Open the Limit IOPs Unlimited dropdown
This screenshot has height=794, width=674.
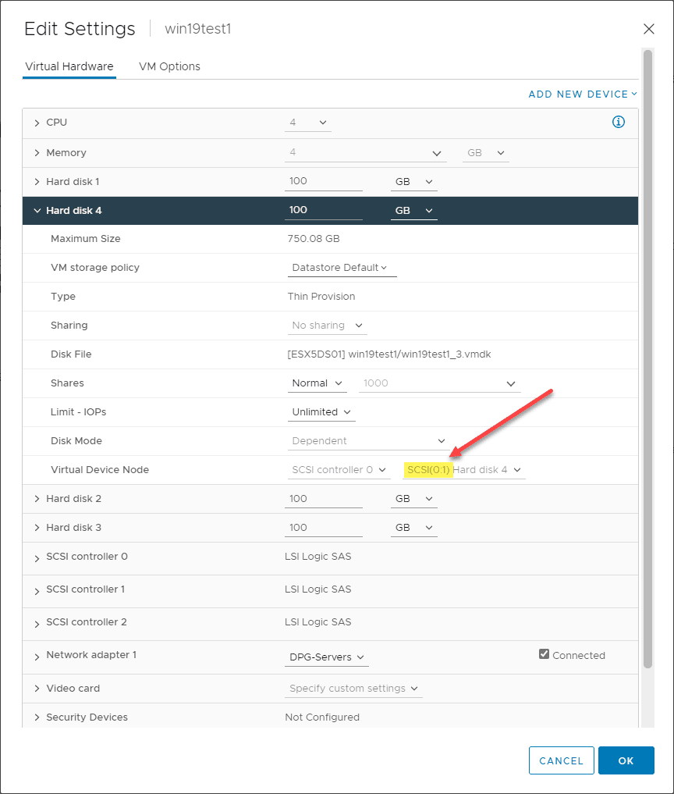pos(321,412)
